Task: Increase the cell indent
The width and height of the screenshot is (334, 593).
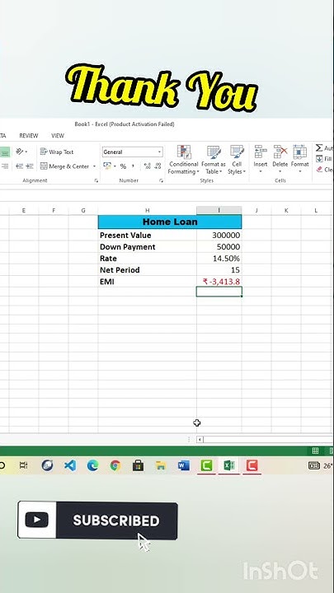Action: click(x=30, y=166)
